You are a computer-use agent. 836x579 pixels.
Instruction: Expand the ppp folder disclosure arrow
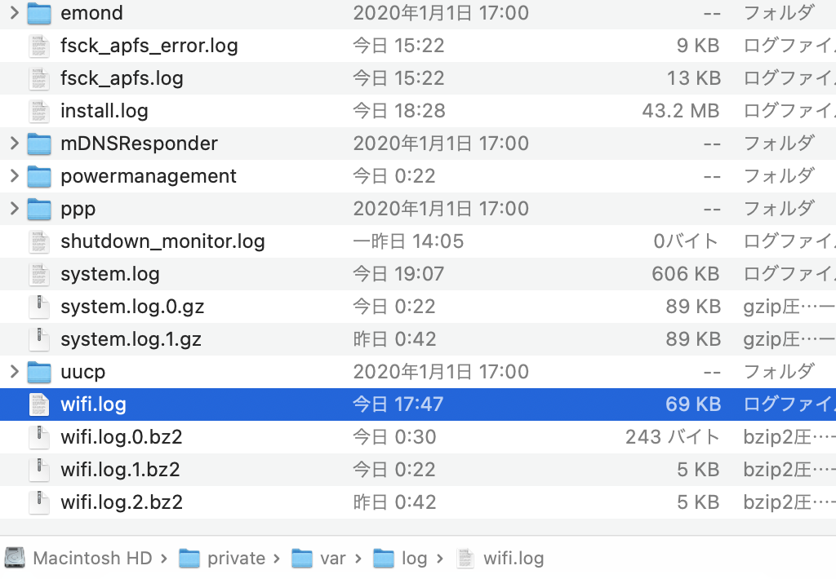pyautogui.click(x=14, y=209)
